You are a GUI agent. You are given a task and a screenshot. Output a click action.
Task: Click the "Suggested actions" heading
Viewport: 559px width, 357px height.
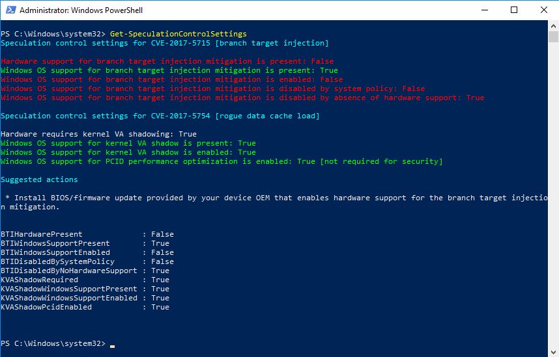pyautogui.click(x=39, y=179)
